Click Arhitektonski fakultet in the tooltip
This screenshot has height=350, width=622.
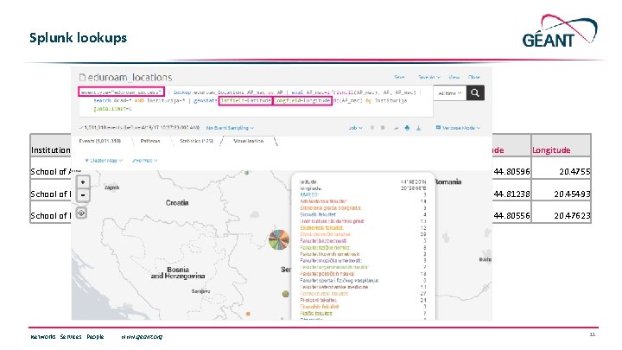coord(324,201)
